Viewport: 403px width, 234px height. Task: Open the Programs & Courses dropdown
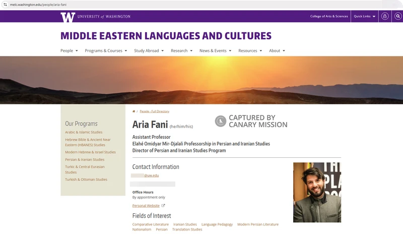pos(106,50)
